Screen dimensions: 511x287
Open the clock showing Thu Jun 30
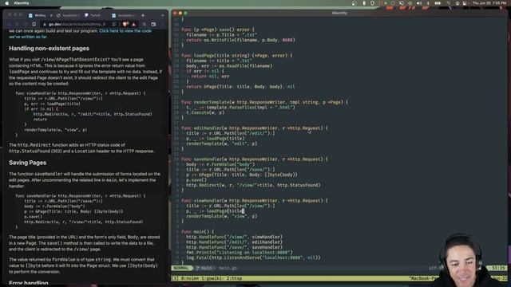coord(489,3)
